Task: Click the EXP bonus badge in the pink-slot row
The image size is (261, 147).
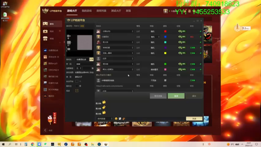Action: 182,69
